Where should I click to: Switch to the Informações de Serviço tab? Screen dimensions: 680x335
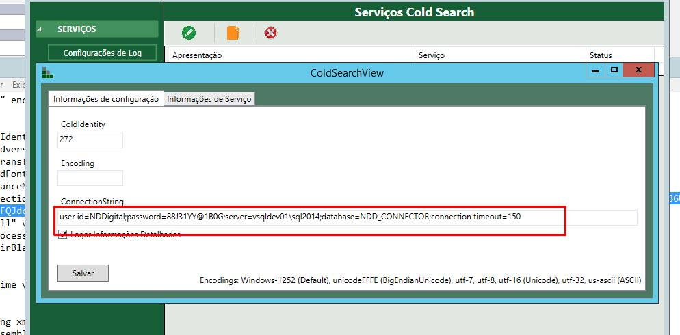209,99
